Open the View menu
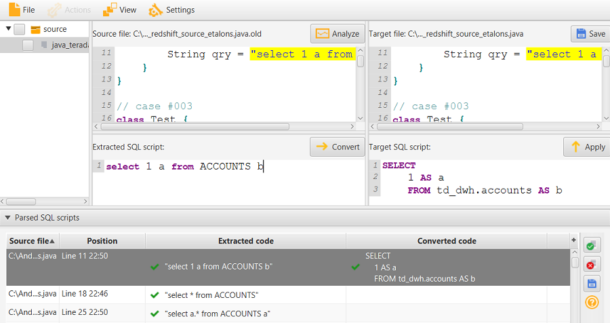Viewport: 610px width, 323px height. tap(119, 9)
